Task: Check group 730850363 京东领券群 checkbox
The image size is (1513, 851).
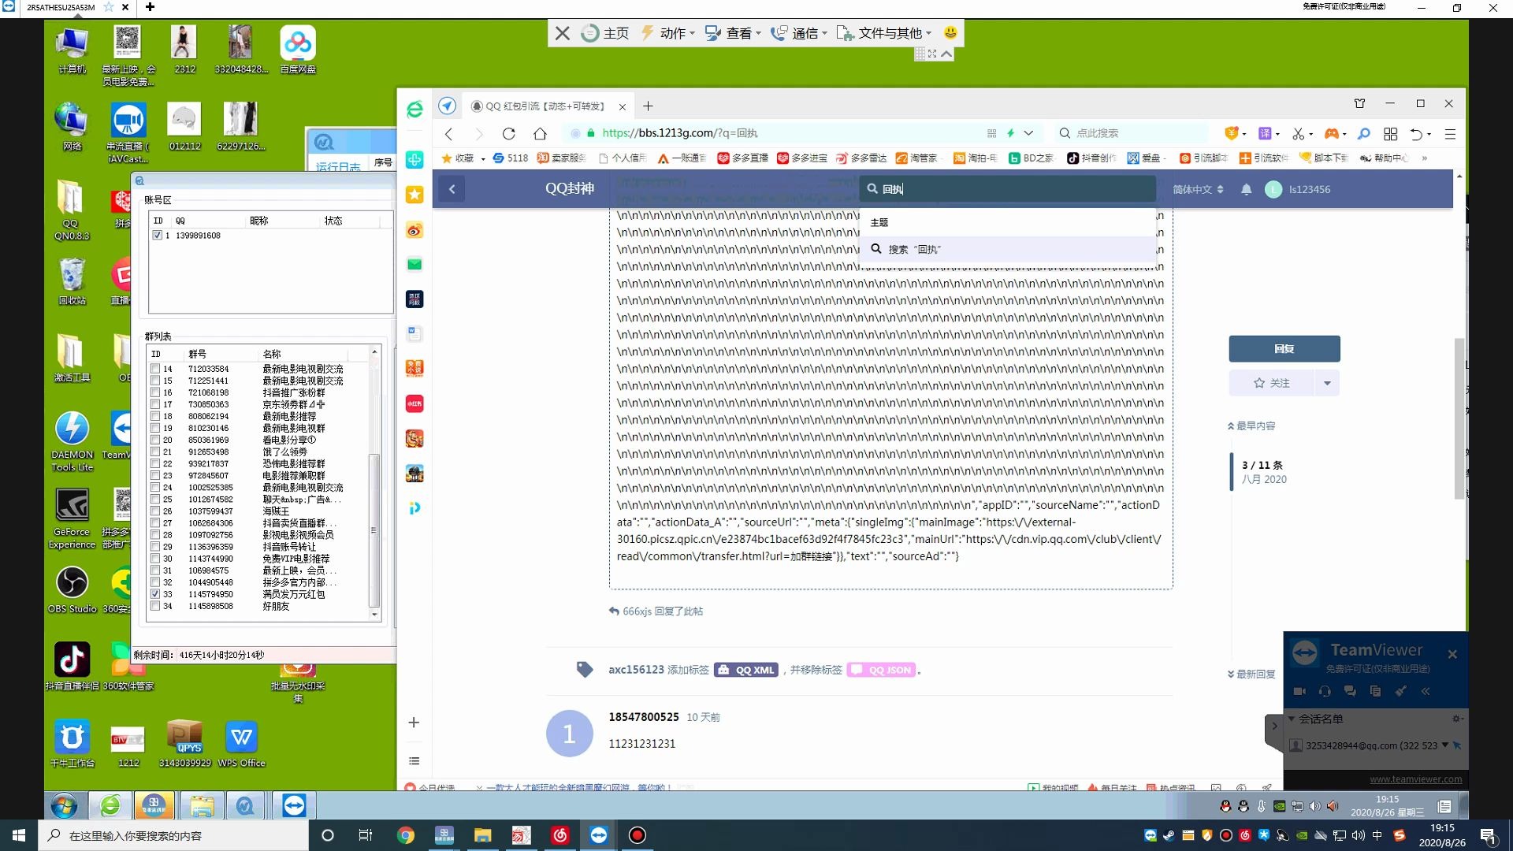Action: [x=155, y=404]
